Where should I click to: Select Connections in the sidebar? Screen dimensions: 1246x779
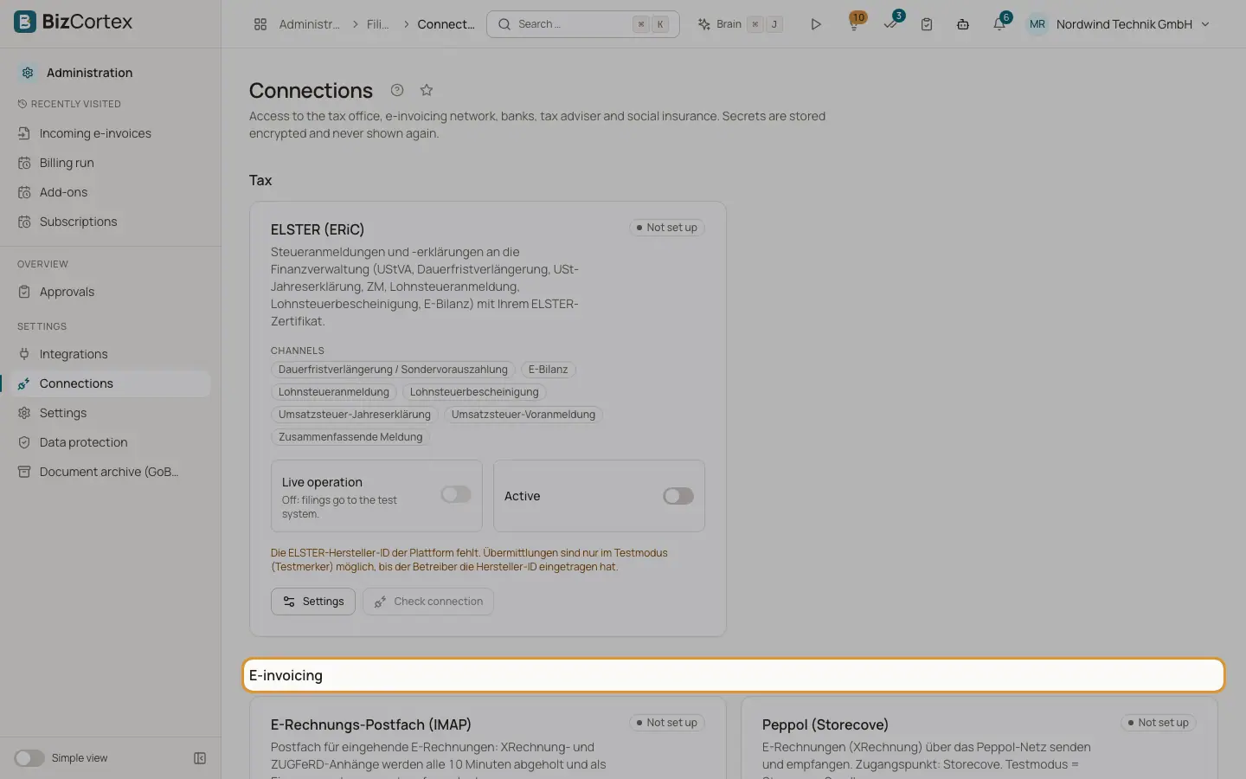[x=111, y=383]
